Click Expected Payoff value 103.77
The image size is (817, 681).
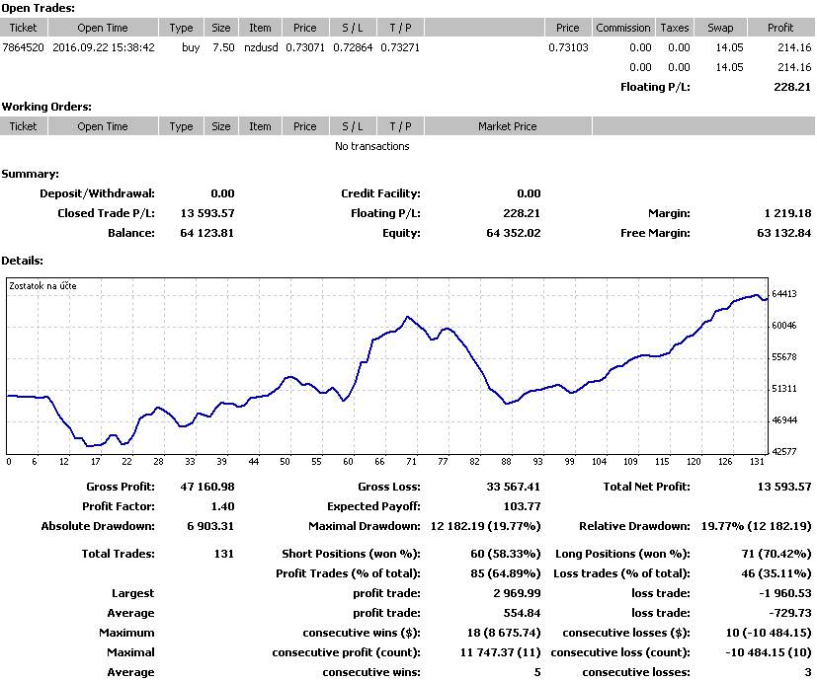[522, 506]
